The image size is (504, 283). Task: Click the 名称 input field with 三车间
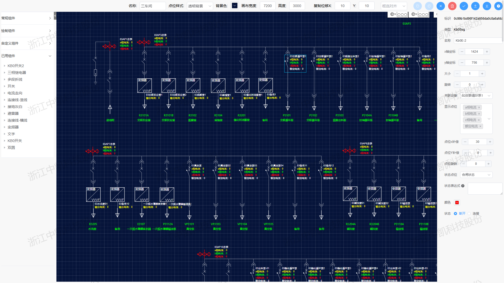(153, 6)
